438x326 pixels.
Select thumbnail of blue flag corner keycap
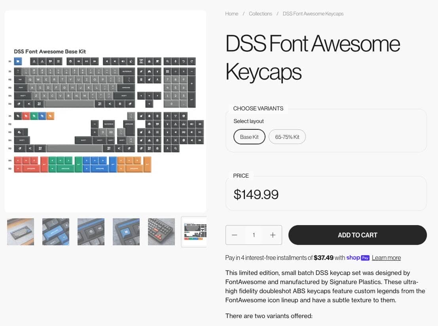pos(126,232)
